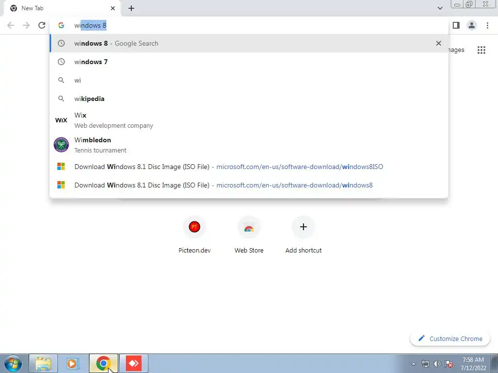Remove the windows 8 suggestion
This screenshot has width=498, height=373.
point(439,43)
